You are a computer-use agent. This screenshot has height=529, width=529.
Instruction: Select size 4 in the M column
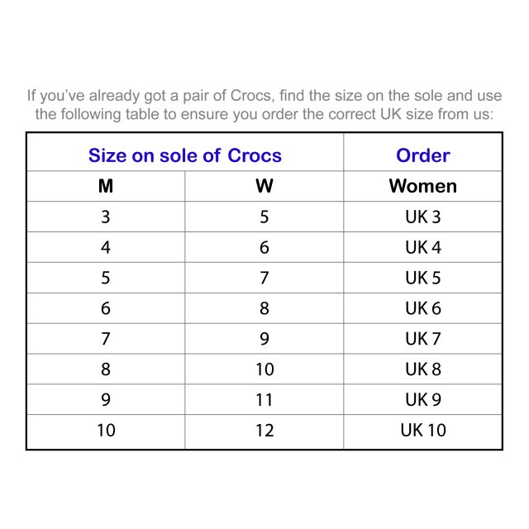click(x=106, y=247)
